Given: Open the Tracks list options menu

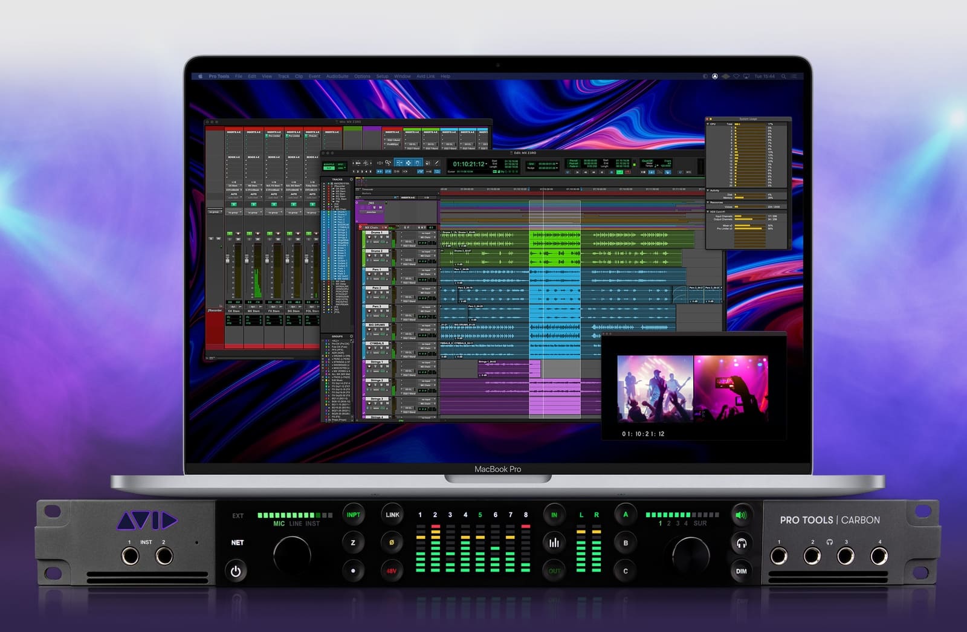Looking at the screenshot, I should (351, 179).
